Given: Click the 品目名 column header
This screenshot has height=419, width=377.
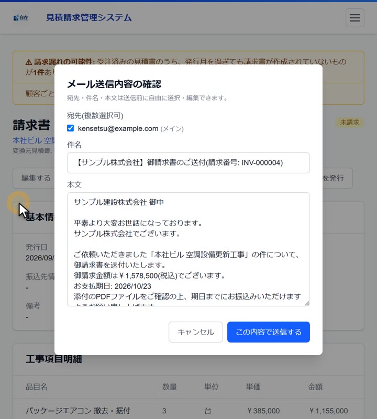Looking at the screenshot, I should [37, 387].
